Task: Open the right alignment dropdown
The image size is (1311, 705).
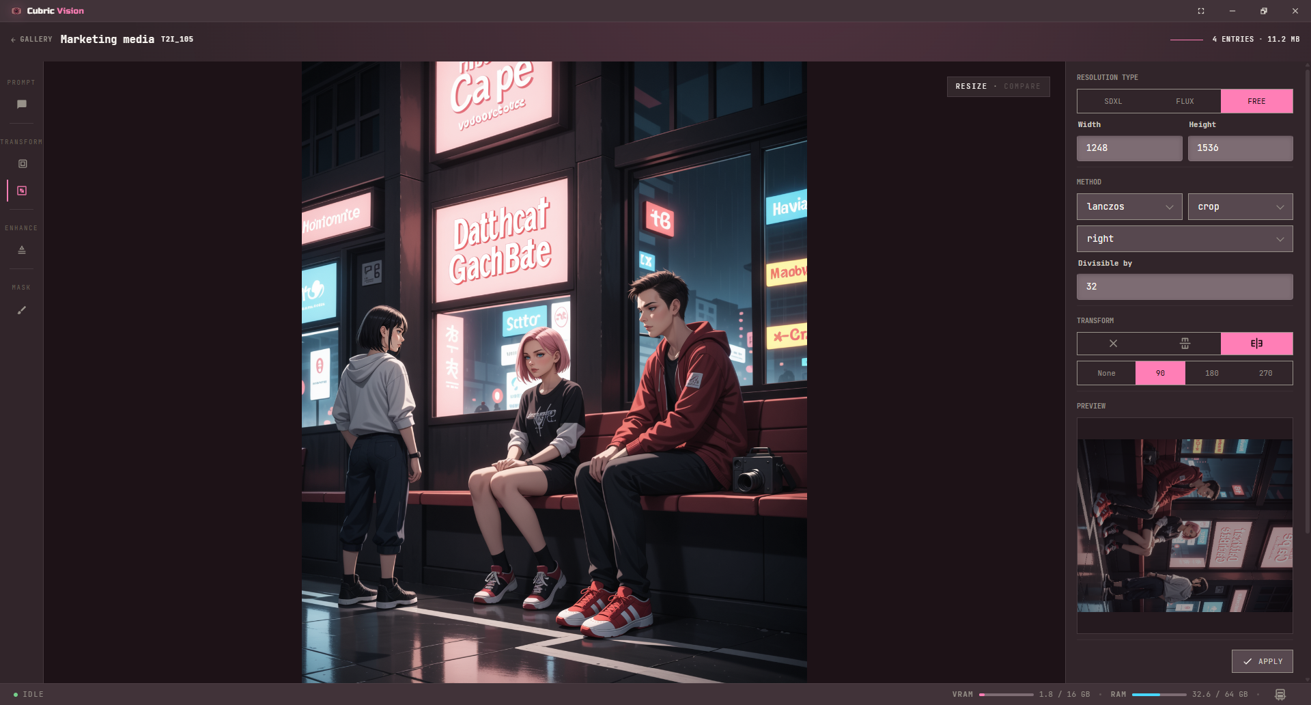Action: (x=1185, y=238)
